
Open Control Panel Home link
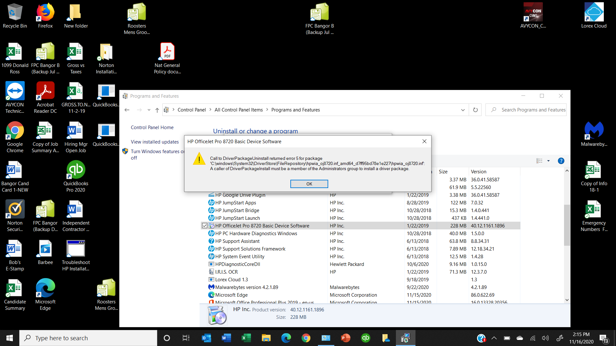pyautogui.click(x=152, y=128)
